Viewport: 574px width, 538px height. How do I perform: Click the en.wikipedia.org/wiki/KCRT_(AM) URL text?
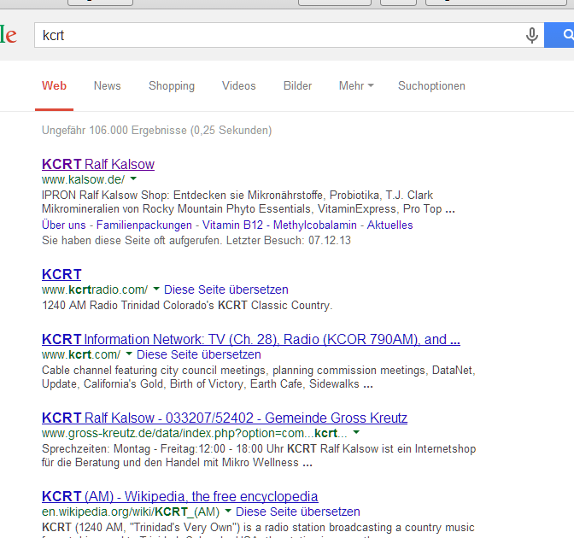coord(131,512)
